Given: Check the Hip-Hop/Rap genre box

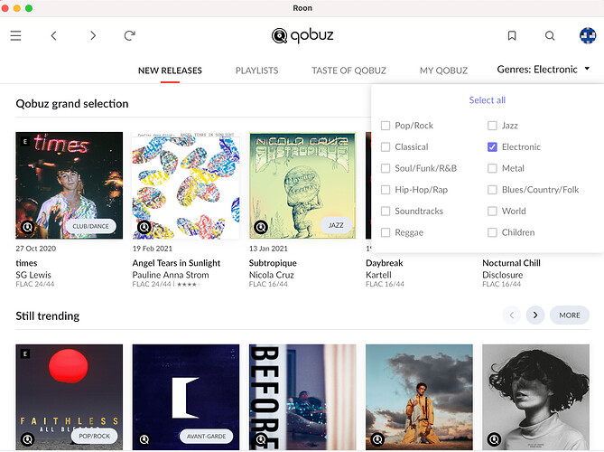Looking at the screenshot, I should (x=386, y=190).
